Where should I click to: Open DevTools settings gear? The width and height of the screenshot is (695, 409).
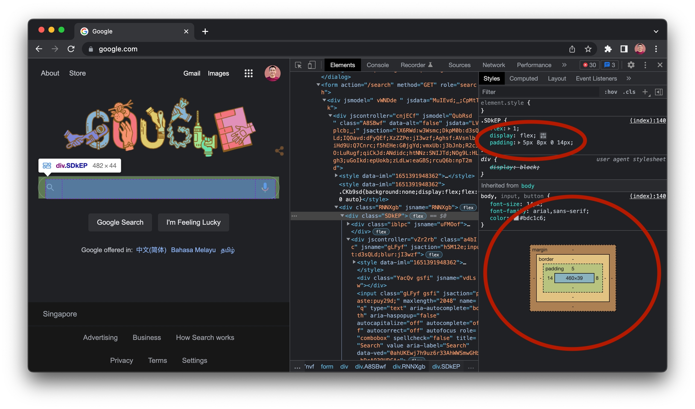(631, 65)
